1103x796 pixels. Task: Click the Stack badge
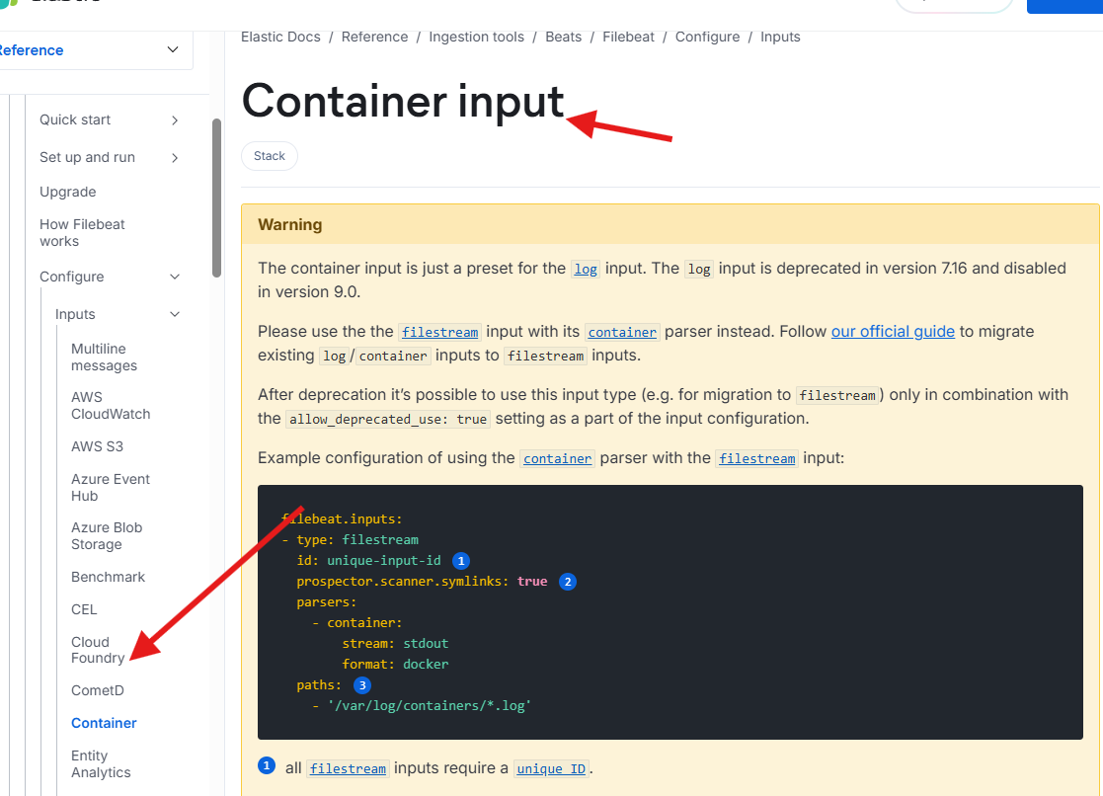(x=270, y=155)
